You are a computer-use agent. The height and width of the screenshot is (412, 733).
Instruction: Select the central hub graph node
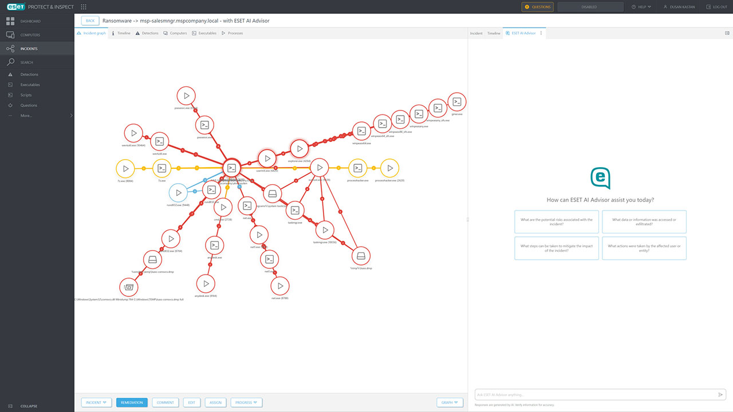coord(231,168)
